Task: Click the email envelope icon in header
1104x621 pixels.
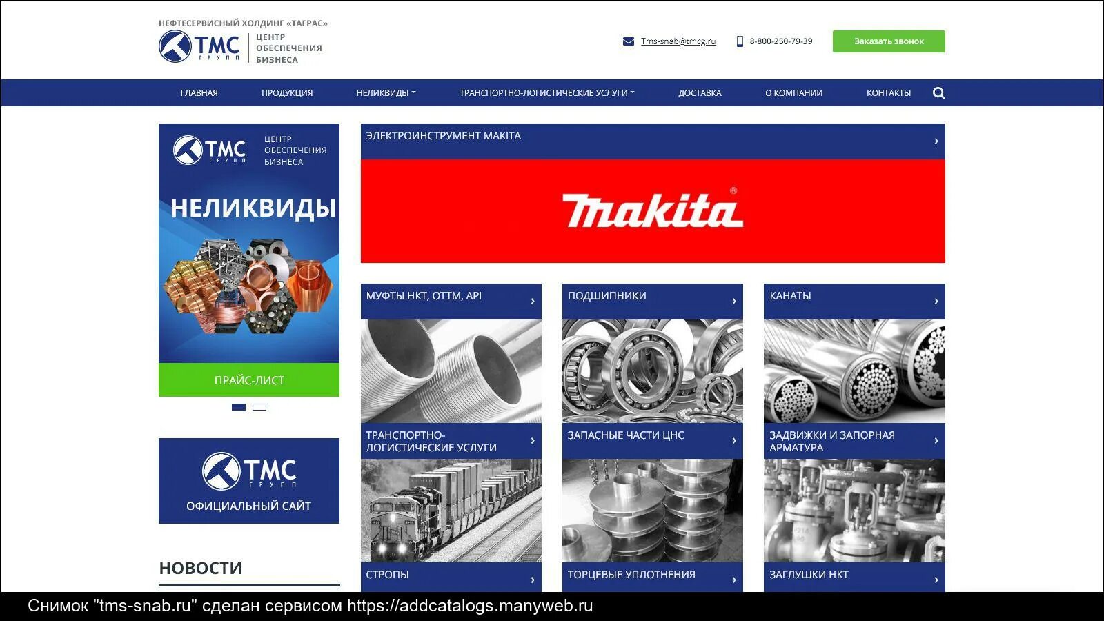Action: 629,41
